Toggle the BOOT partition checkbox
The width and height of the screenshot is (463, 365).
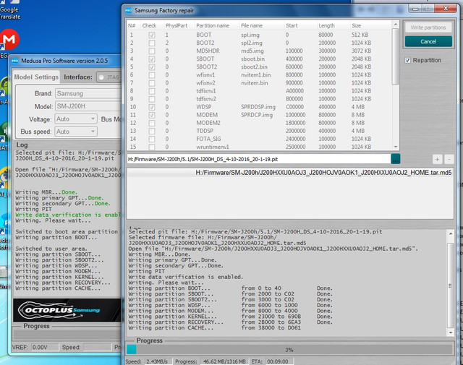click(x=151, y=35)
